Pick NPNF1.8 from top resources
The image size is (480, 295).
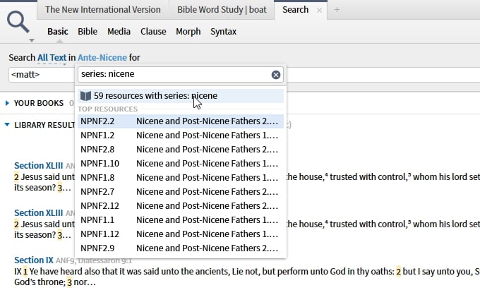180,177
